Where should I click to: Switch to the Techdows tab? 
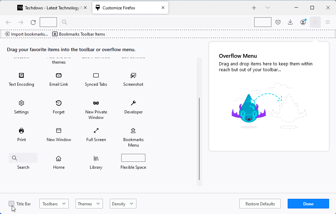(x=52, y=8)
